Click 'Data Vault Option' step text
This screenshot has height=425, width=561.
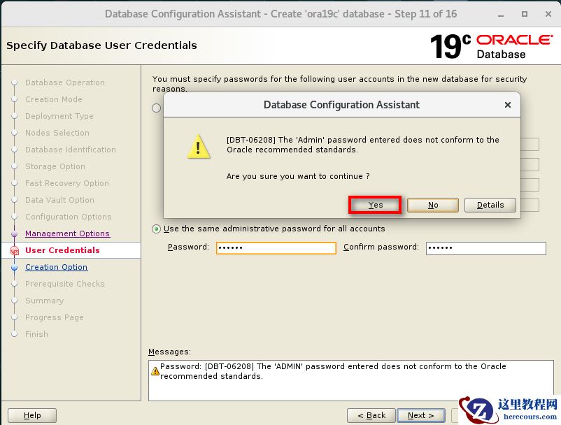point(59,200)
